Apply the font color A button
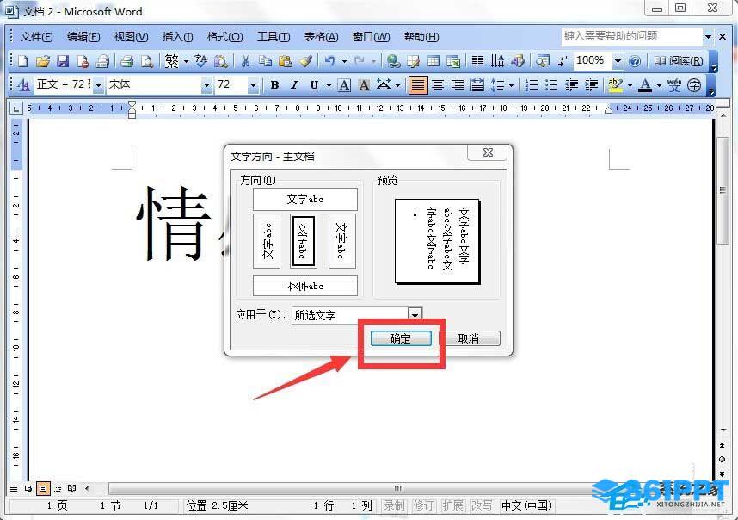This screenshot has height=520, width=738. tap(645, 85)
